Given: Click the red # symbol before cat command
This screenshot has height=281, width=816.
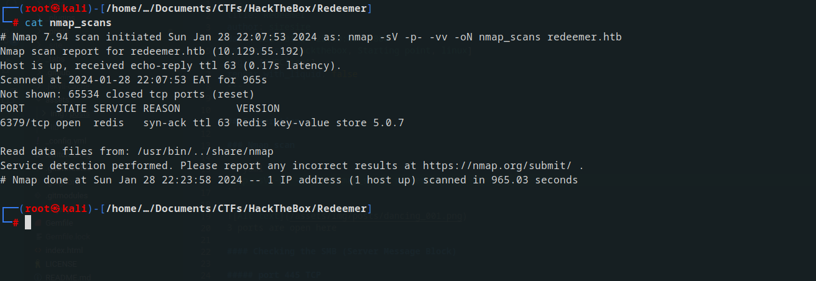Looking at the screenshot, I should (16, 23).
